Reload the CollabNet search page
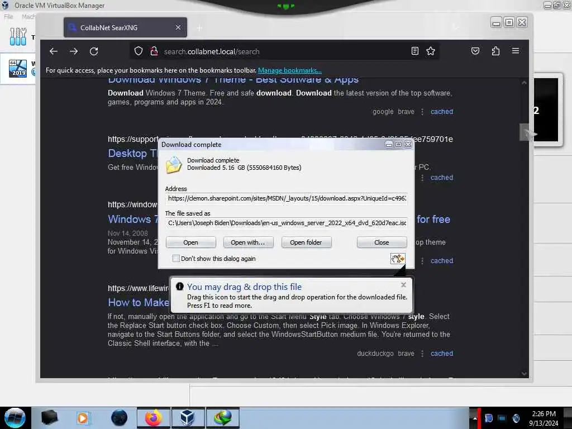The image size is (572, 429). click(x=94, y=51)
